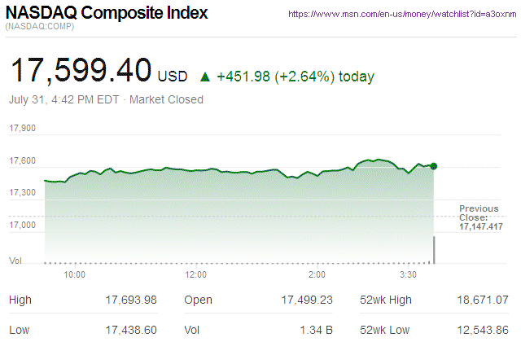Click the NASDAQ Composite Index title
521x342 pixels.
107,14
